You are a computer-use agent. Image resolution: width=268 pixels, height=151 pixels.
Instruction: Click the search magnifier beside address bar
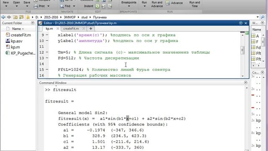(263, 17)
